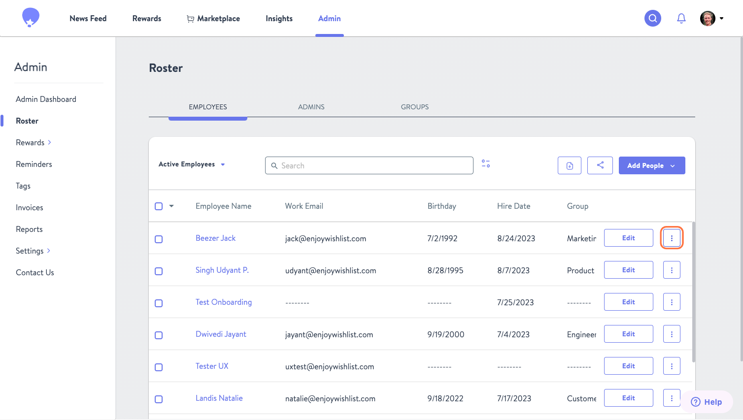
Task: Open the search icon in header
Action: (653, 18)
